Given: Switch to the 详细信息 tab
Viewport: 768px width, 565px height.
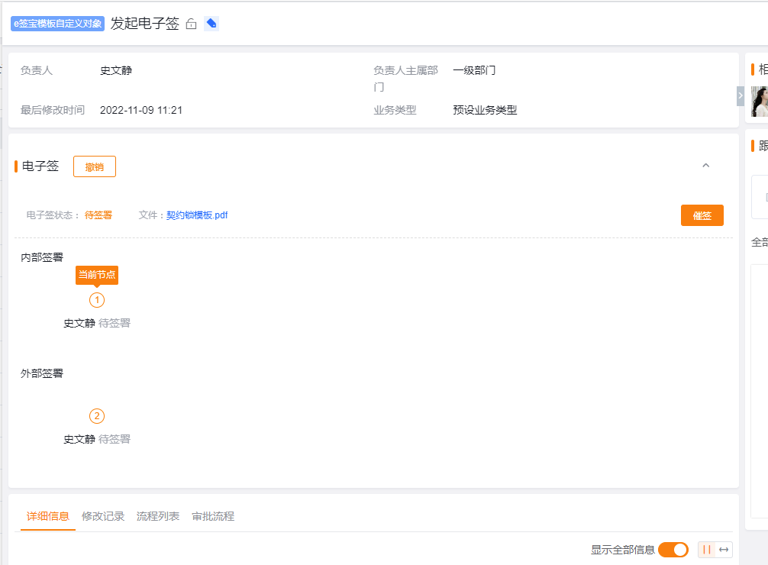Looking at the screenshot, I should pyautogui.click(x=48, y=516).
